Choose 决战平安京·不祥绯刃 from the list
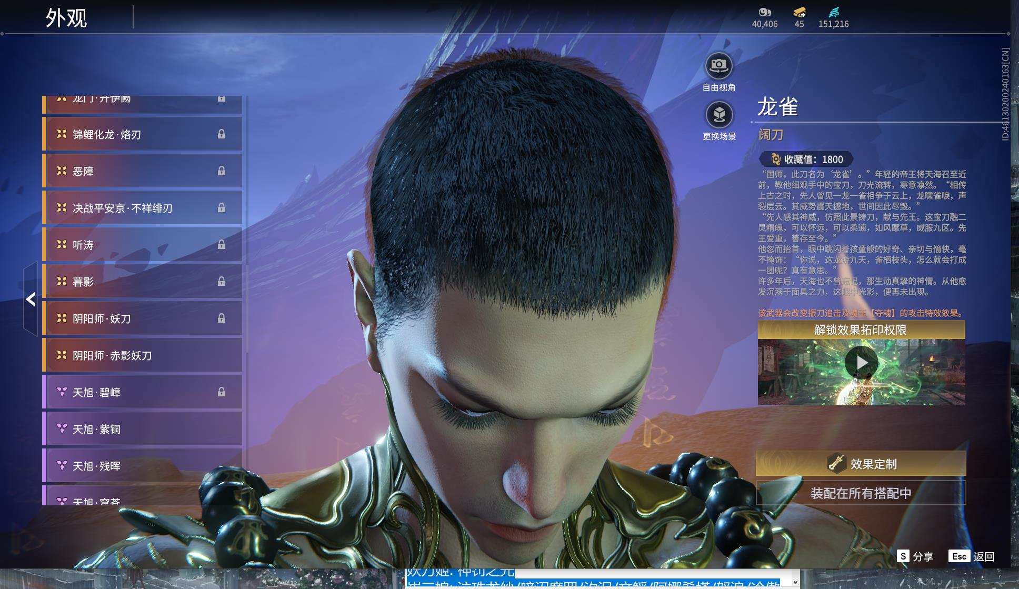The image size is (1019, 589). point(142,208)
